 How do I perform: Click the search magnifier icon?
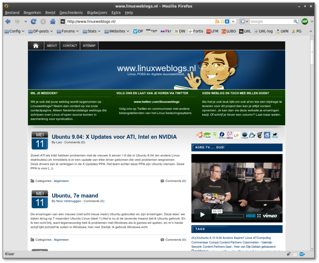point(295,22)
